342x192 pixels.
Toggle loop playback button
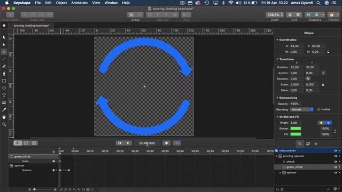[177, 143]
